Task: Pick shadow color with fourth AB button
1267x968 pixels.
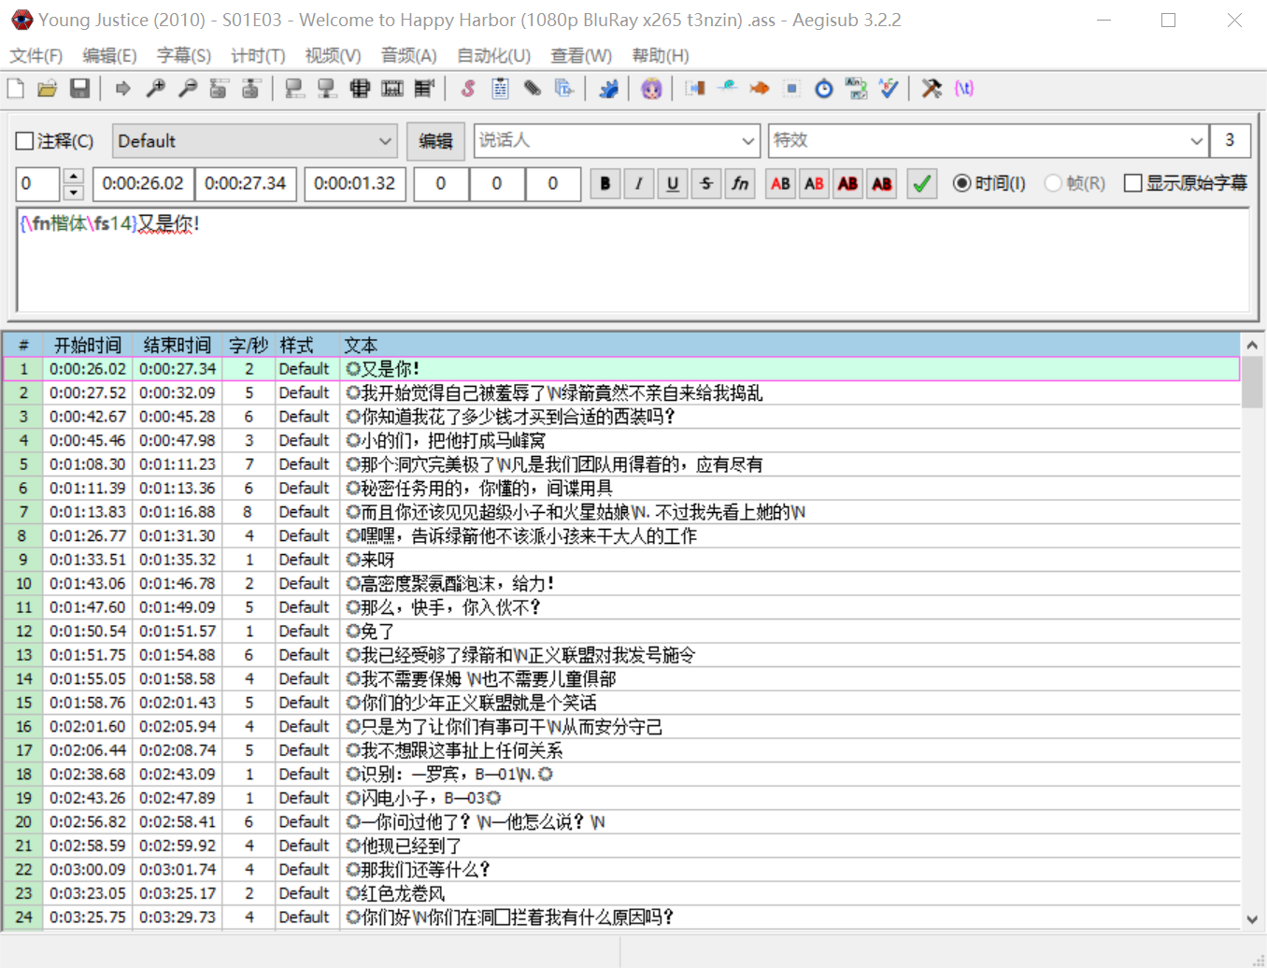Action: pyautogui.click(x=882, y=183)
